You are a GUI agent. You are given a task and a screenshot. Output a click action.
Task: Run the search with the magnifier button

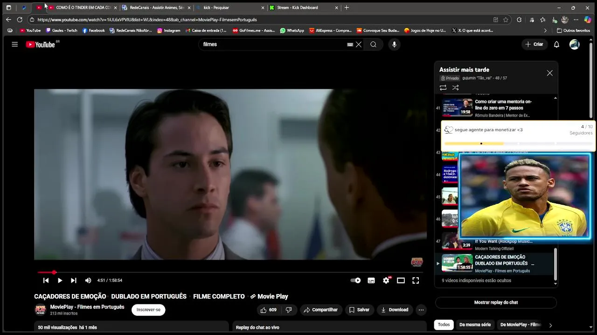(x=373, y=44)
